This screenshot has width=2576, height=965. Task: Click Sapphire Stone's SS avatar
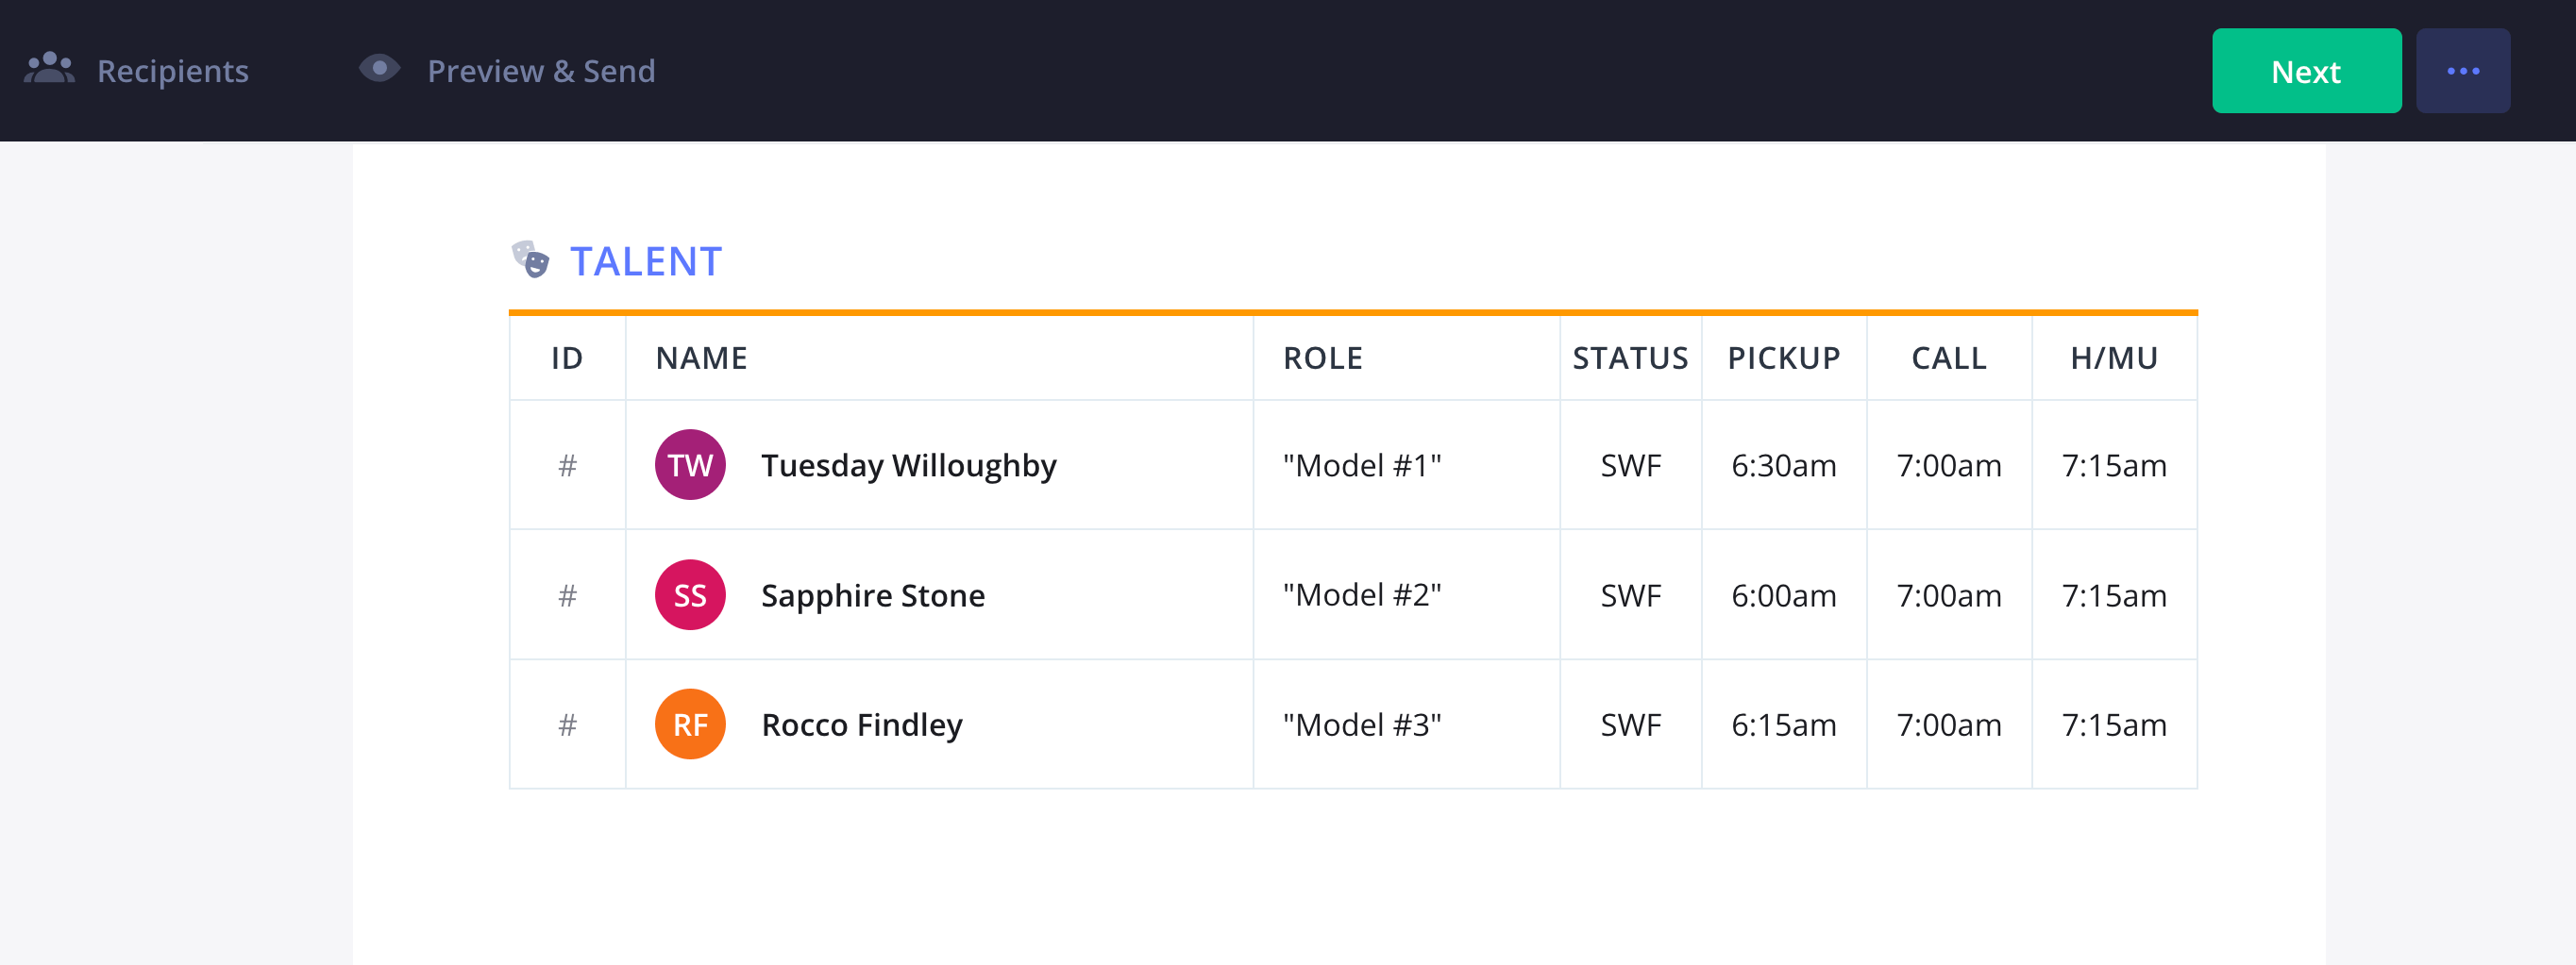tap(690, 595)
